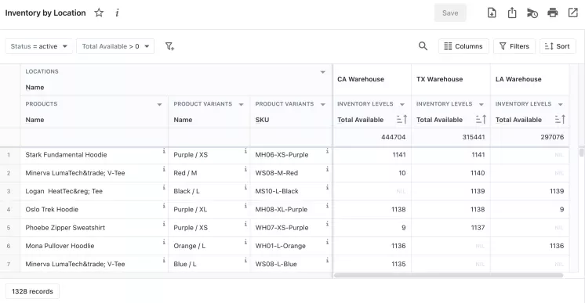
Task: Show info for Logan HeatTec Tee product
Action: [164, 187]
